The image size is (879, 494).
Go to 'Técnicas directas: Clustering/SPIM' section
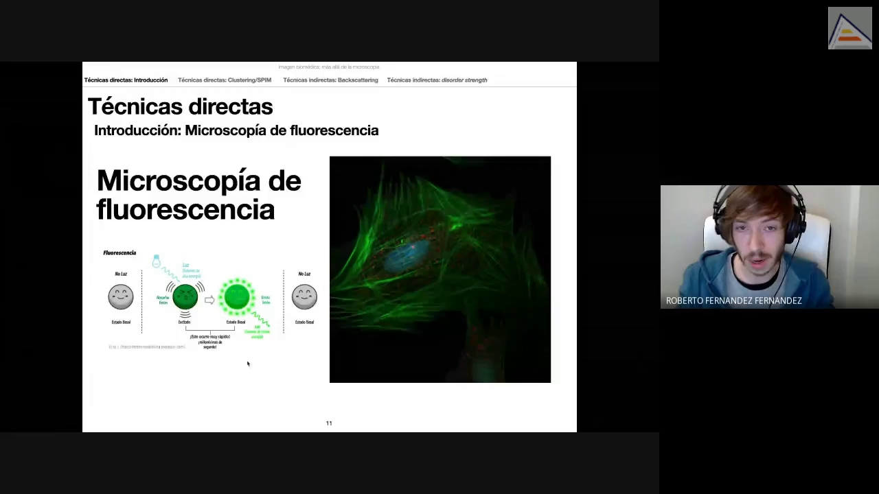pos(225,80)
